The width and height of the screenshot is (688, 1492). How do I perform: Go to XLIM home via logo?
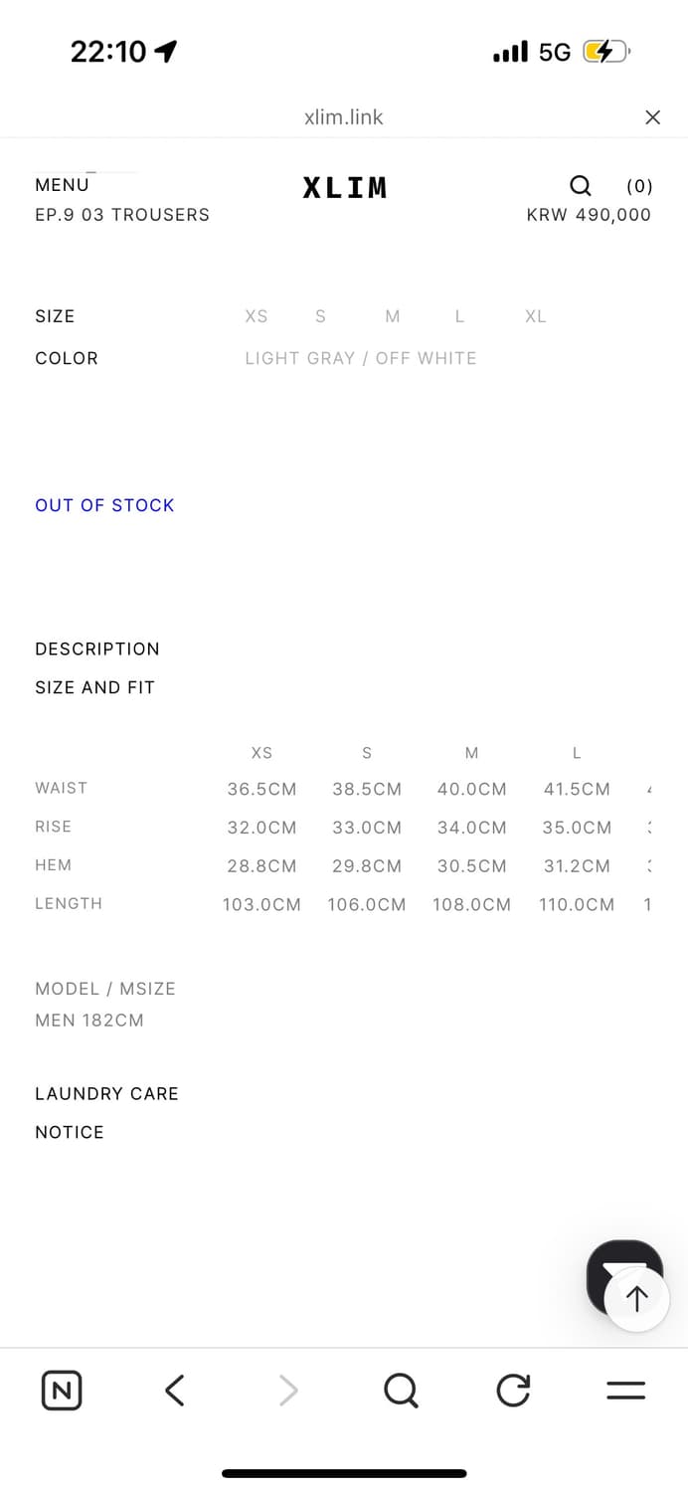[344, 187]
